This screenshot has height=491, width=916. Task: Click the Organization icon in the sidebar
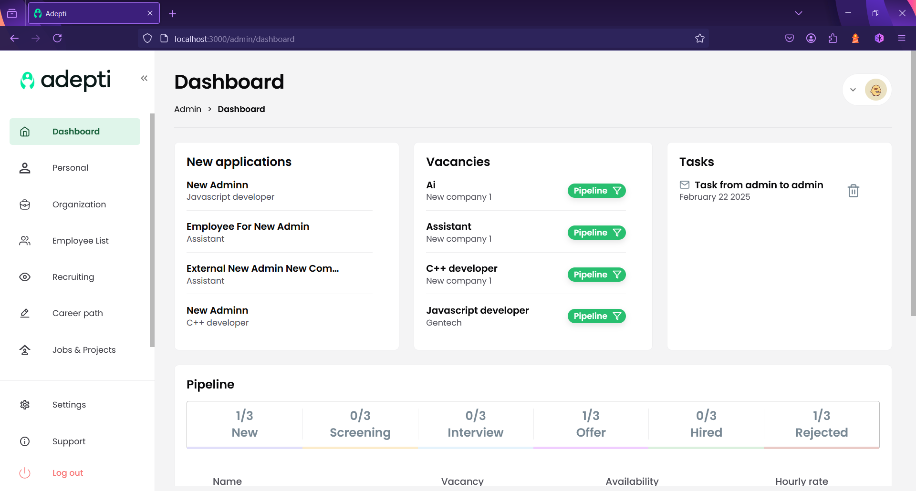25,205
